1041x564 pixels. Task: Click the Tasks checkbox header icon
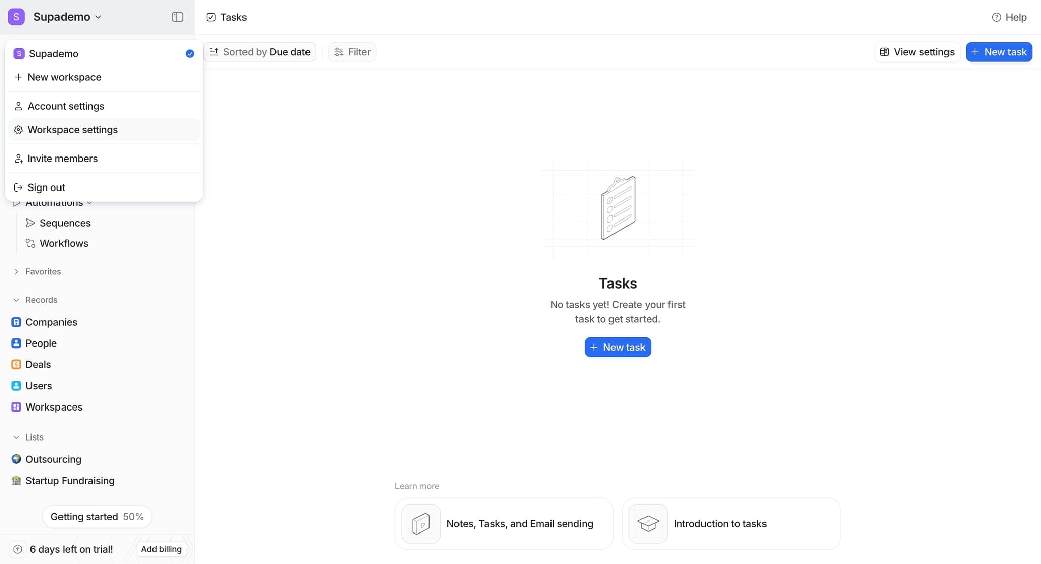coord(210,17)
